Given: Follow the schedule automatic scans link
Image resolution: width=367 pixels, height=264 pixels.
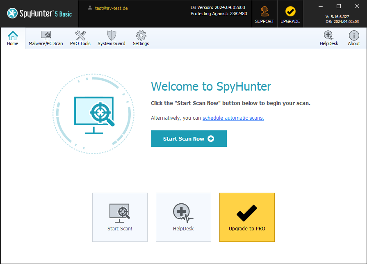Looking at the screenshot, I should [233, 118].
